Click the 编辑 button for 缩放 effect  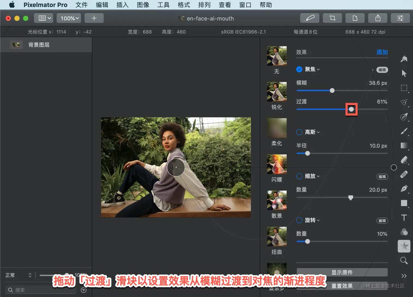pyautogui.click(x=382, y=177)
